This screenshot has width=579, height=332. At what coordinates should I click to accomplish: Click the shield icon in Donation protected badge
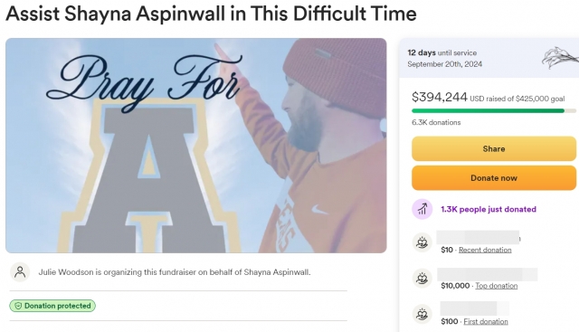18,306
